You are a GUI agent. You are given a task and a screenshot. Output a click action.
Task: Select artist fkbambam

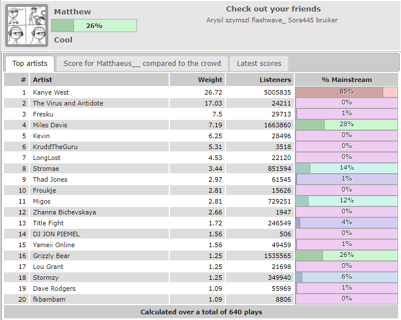(x=49, y=299)
